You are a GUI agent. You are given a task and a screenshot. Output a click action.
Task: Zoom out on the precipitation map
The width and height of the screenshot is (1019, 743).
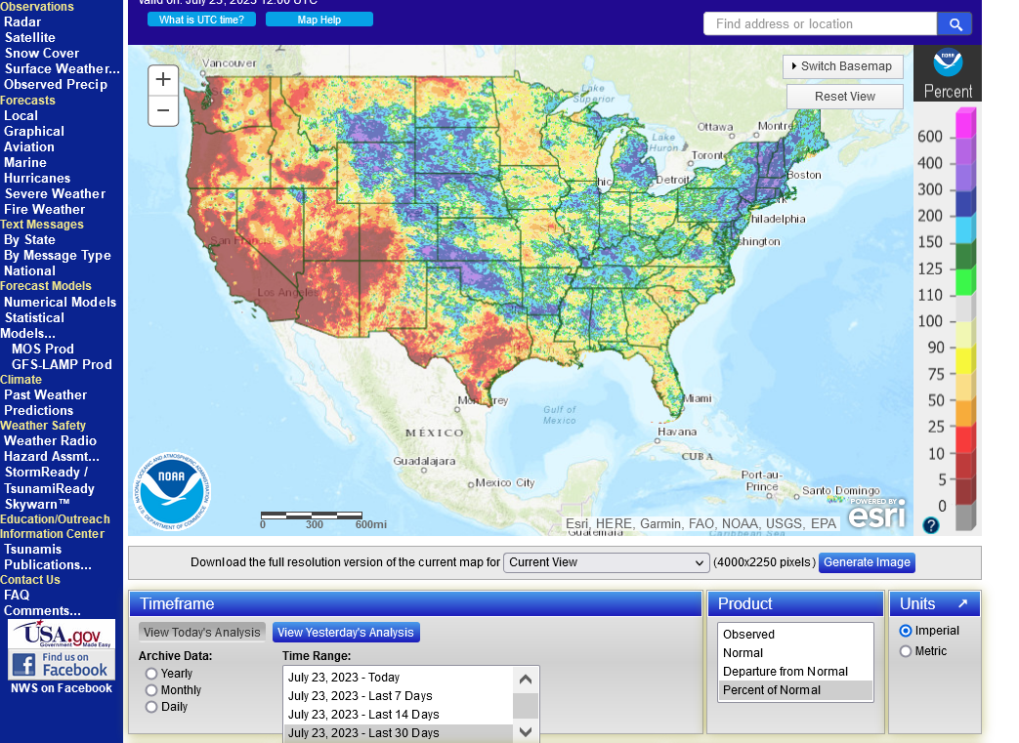point(163,110)
